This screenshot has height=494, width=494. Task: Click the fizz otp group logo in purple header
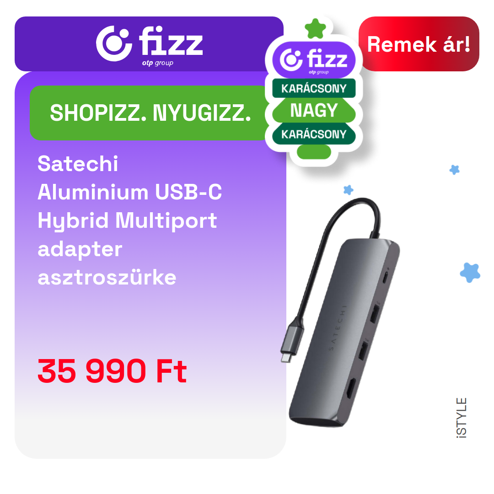click(149, 45)
